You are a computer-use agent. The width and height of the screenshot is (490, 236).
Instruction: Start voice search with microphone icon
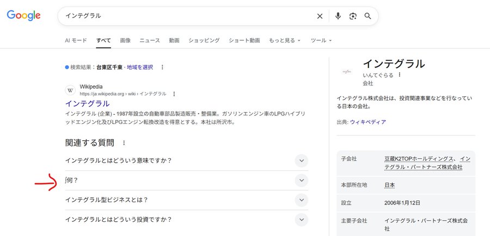(338, 16)
